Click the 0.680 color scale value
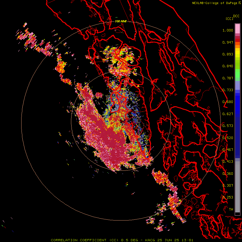Image resolution: width=242 pixels, height=242 pixels. [228, 102]
